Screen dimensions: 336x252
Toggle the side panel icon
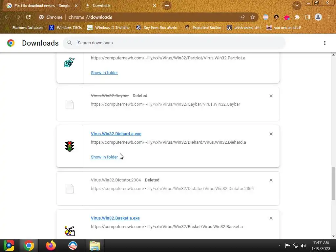point(307,17)
